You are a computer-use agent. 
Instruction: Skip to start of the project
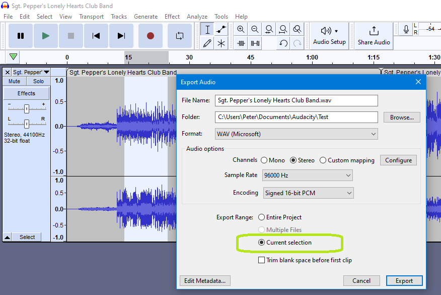click(96, 36)
